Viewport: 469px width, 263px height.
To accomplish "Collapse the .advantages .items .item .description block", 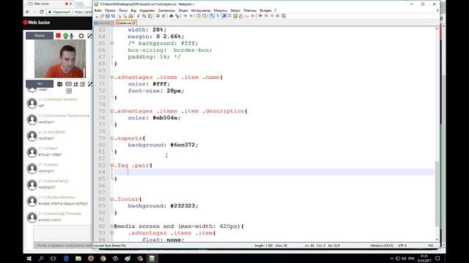I will click(112, 111).
